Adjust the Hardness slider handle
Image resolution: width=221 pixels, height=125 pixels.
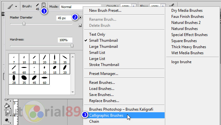[x=72, y=46]
